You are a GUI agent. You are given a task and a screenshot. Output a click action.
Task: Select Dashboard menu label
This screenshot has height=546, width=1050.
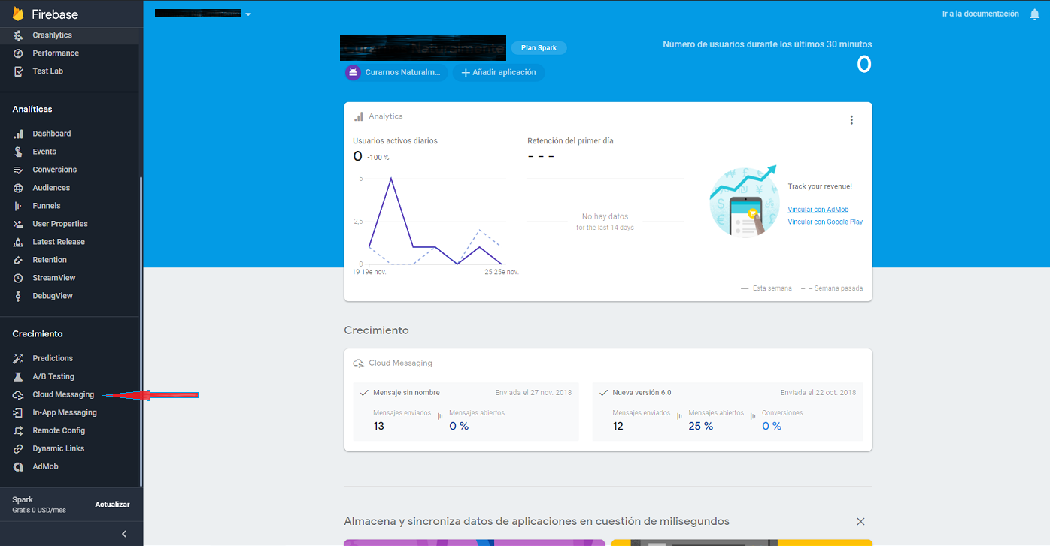coord(52,134)
